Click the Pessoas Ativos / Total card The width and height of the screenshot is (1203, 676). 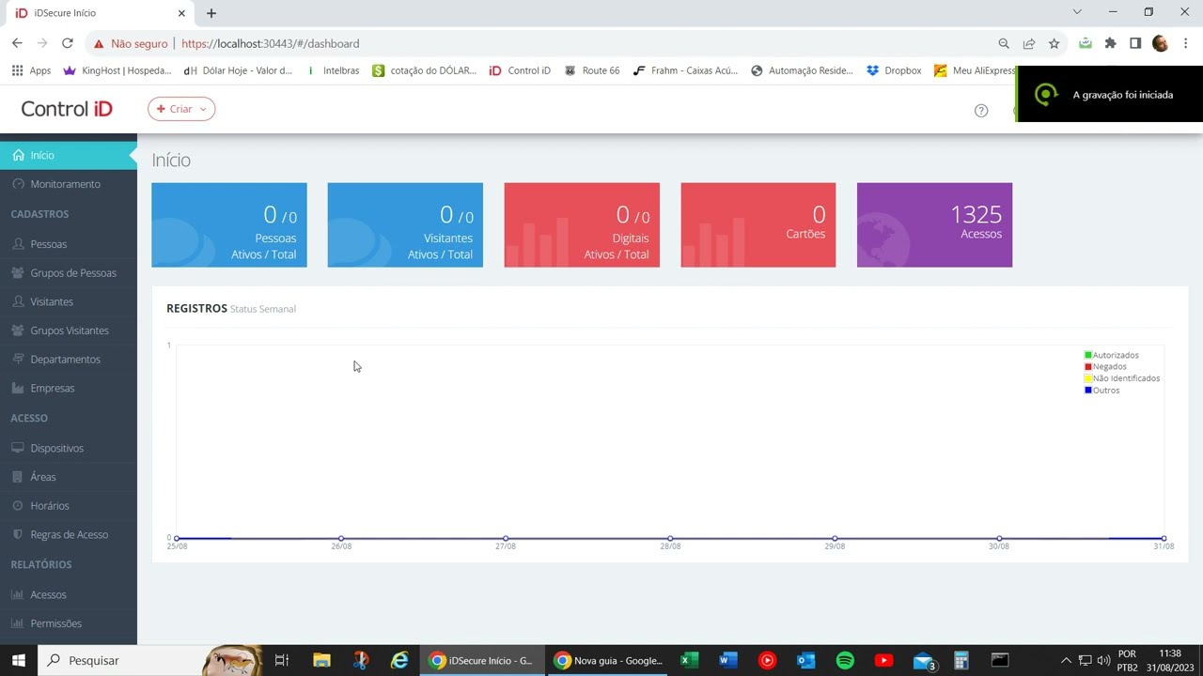(229, 225)
